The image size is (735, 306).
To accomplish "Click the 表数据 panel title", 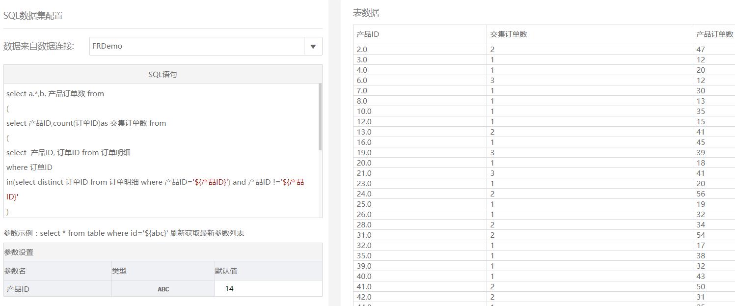I will [x=366, y=13].
